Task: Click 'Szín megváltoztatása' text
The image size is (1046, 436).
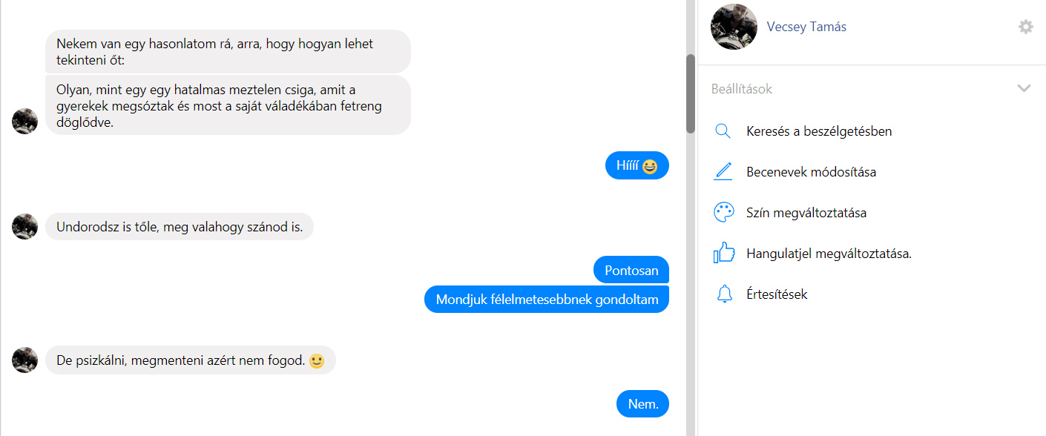Action: (806, 213)
